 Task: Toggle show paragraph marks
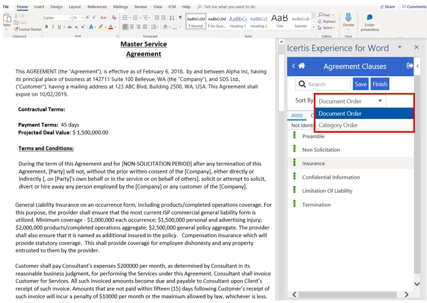point(181,18)
